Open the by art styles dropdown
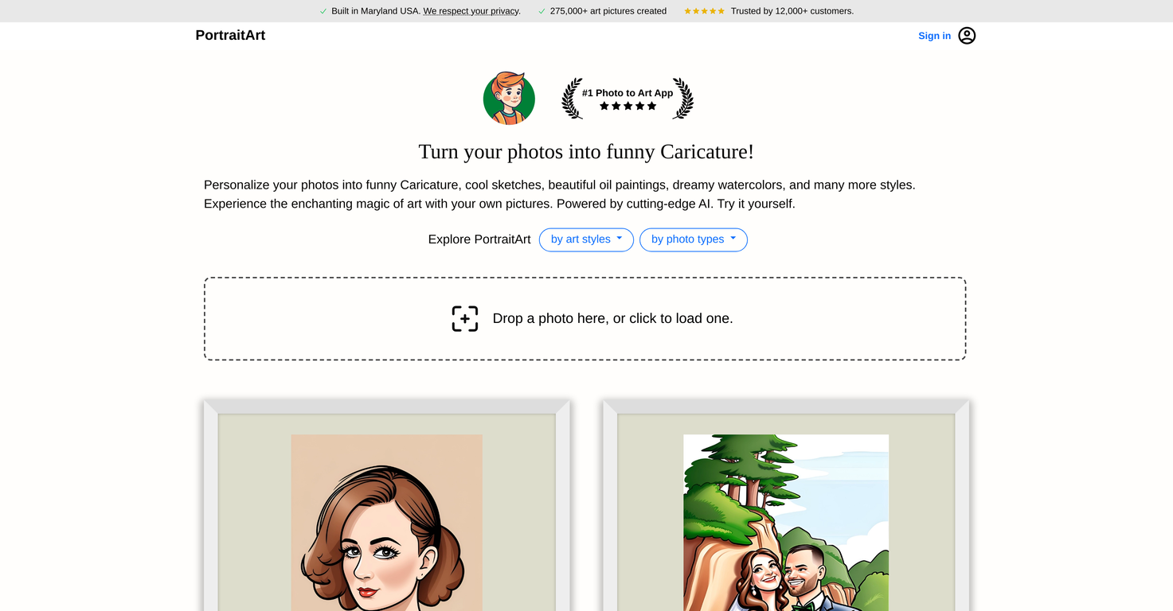This screenshot has height=611, width=1173. tap(586, 239)
